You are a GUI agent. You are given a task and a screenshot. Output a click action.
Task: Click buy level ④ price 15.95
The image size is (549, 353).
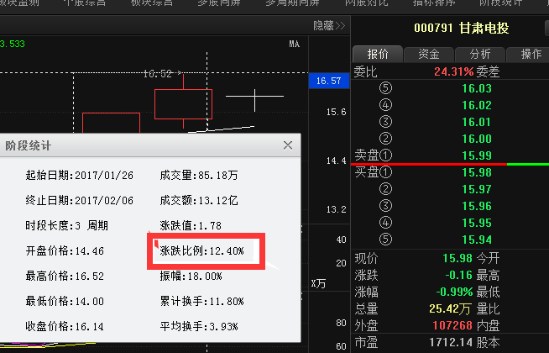pyautogui.click(x=477, y=223)
